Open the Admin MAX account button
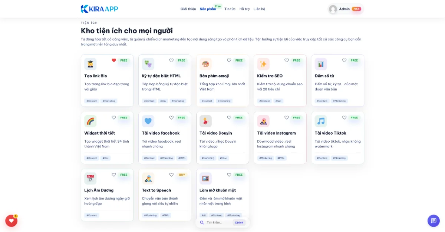Screen dimensions: 445x232 (x=345, y=9)
